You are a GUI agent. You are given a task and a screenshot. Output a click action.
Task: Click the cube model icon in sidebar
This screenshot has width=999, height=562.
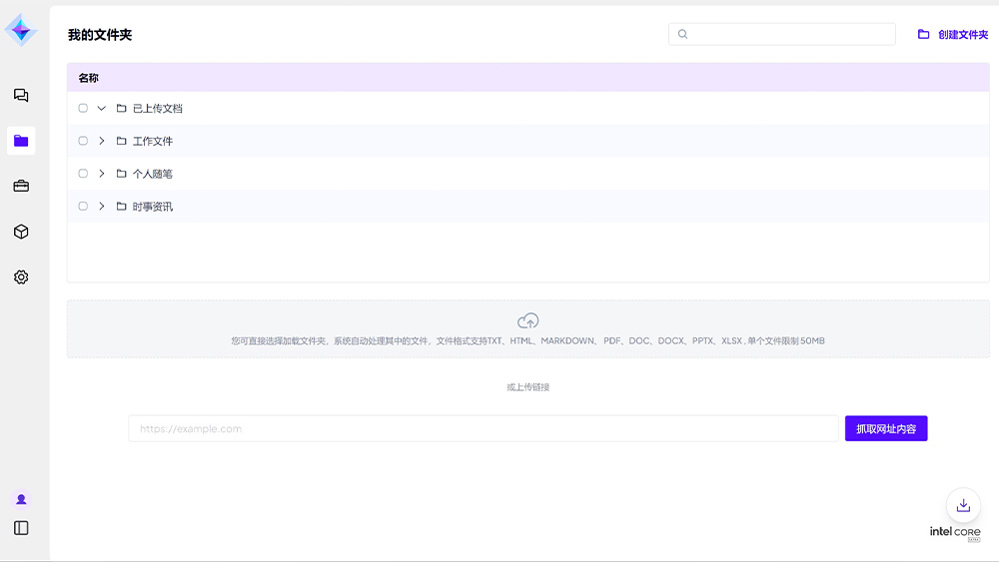[x=21, y=232]
